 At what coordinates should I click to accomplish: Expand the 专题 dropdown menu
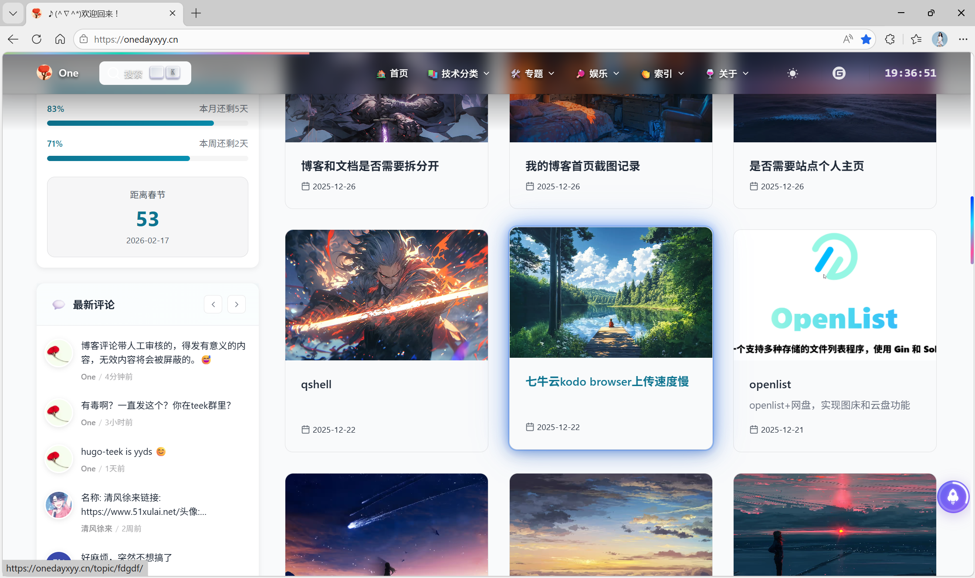(533, 74)
